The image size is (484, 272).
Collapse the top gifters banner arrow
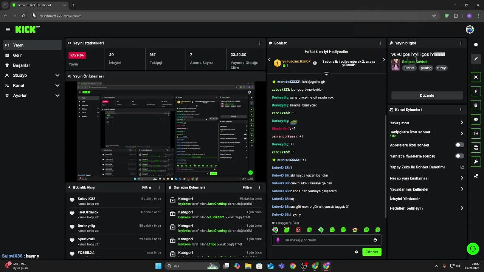326,73
